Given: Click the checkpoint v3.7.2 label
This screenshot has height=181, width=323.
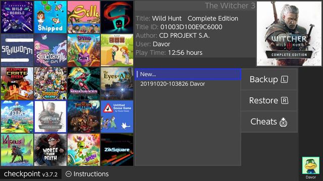Looking at the screenshot, I should pyautogui.click(x=31, y=174).
